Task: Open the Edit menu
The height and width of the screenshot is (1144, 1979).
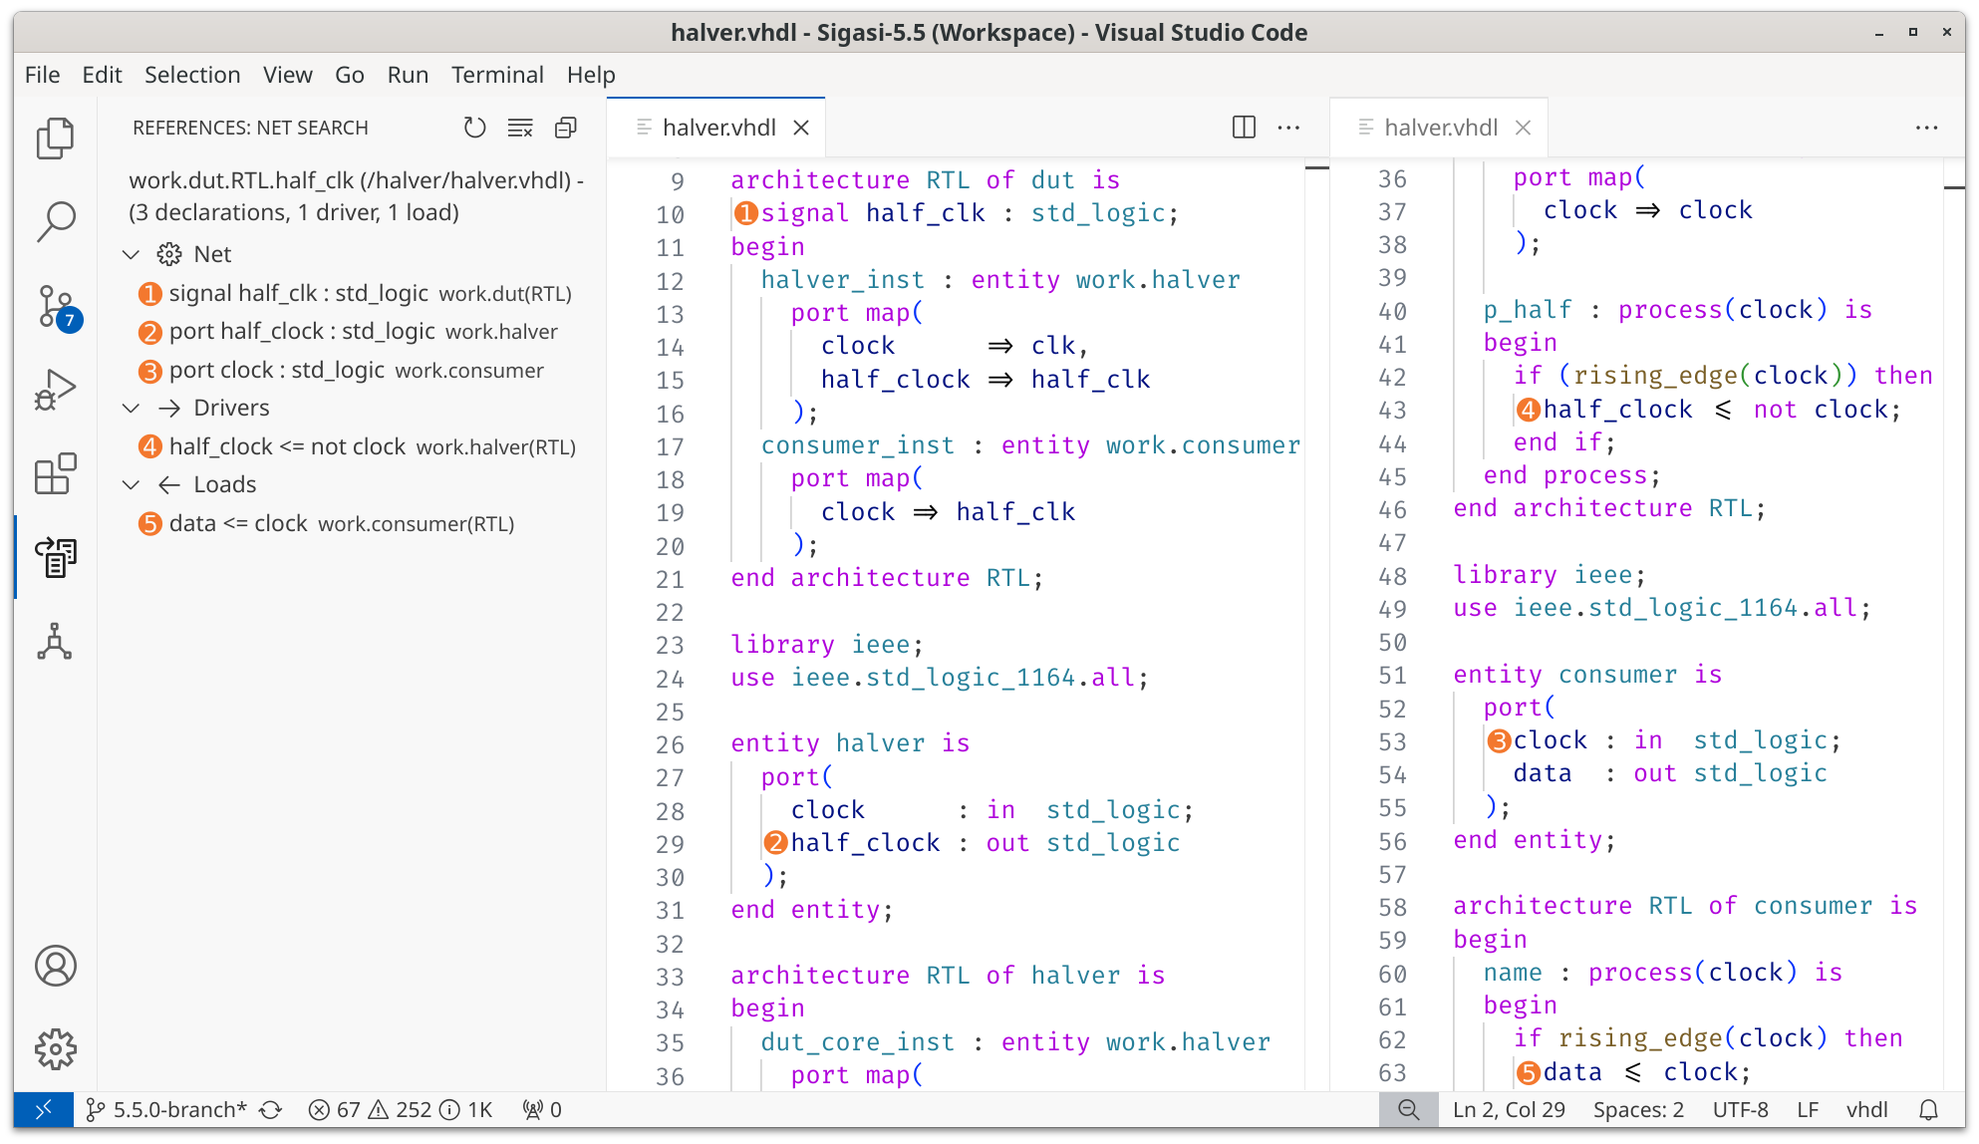Action: 102,75
